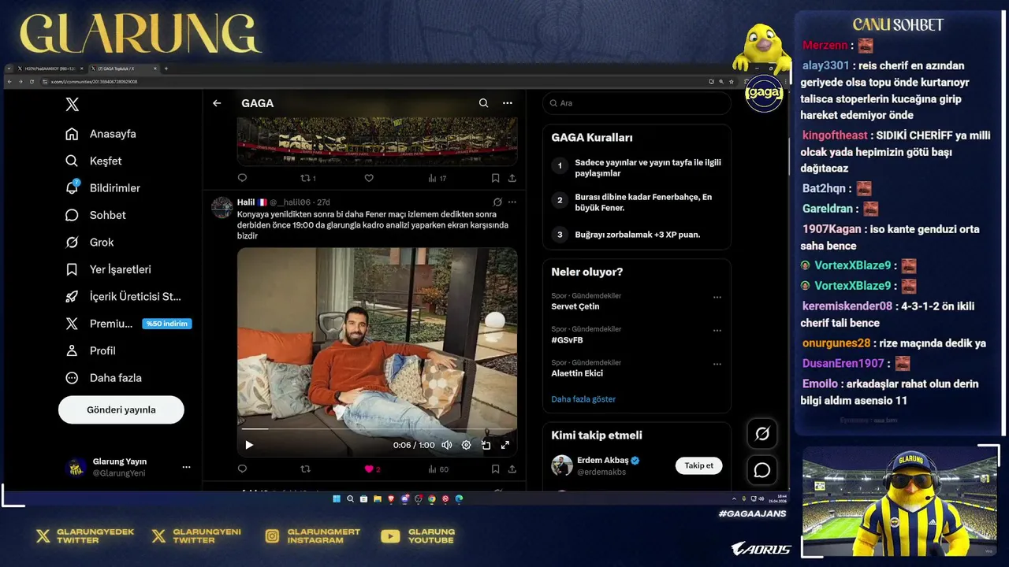
Task: Open options for Alaettin Ekici trend
Action: 717,364
